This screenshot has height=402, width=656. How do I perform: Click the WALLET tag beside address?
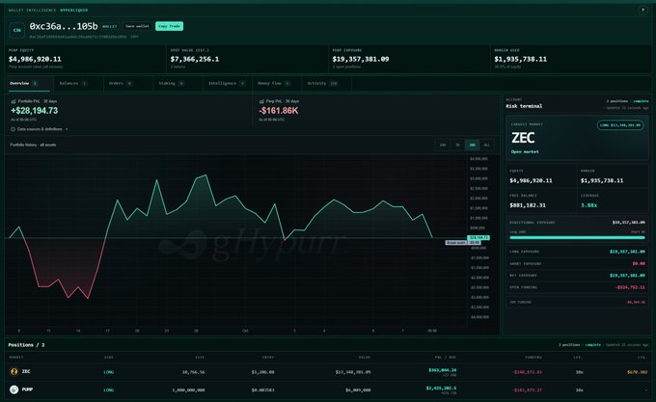pyautogui.click(x=110, y=26)
